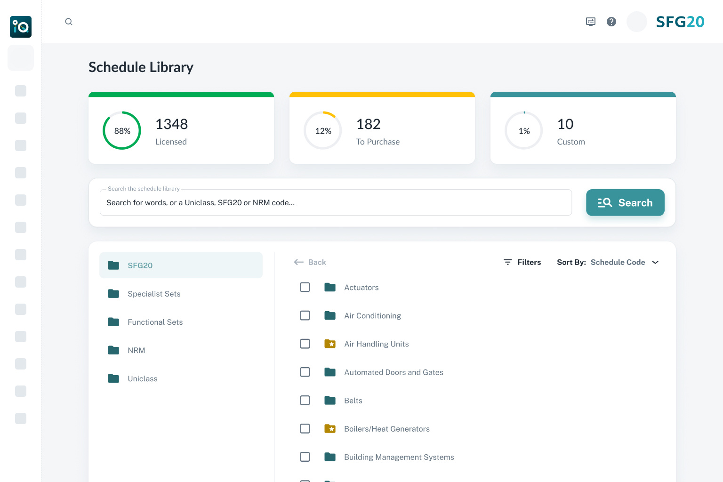The image size is (723, 482).
Task: Click the user avatar circle in the header
Action: pyautogui.click(x=636, y=22)
